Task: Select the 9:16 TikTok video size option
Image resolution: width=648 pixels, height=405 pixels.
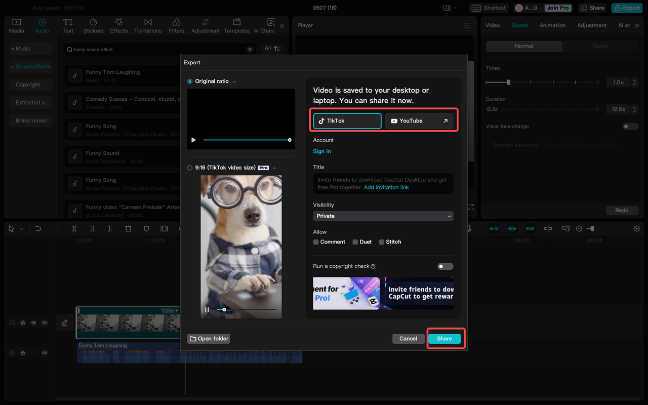Action: 190,168
